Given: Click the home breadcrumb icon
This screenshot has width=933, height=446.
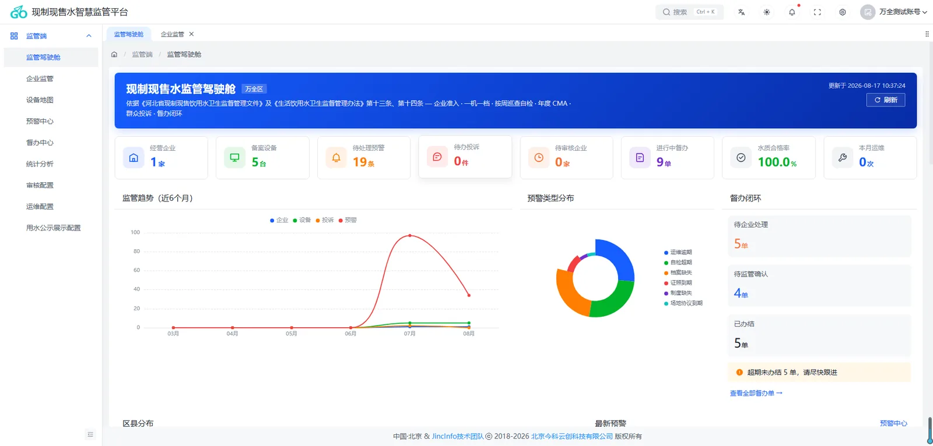Looking at the screenshot, I should pyautogui.click(x=114, y=54).
